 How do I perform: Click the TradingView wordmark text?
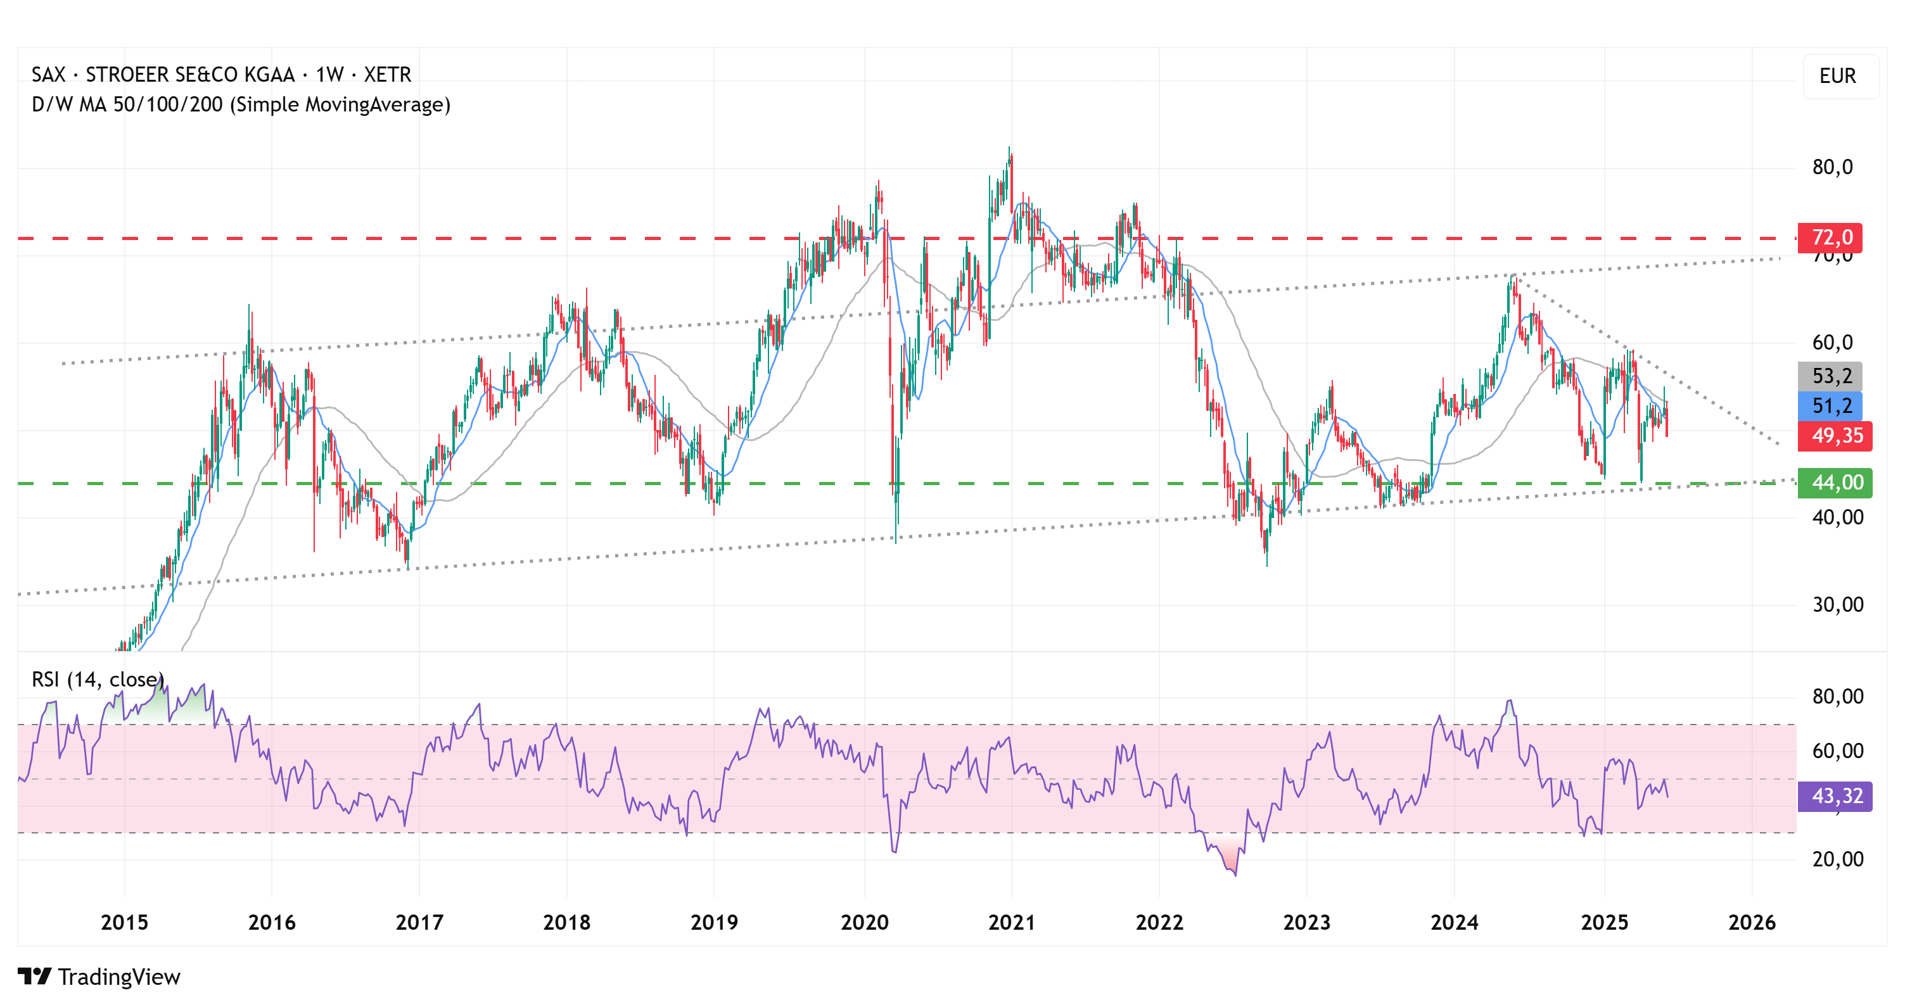coord(119,977)
